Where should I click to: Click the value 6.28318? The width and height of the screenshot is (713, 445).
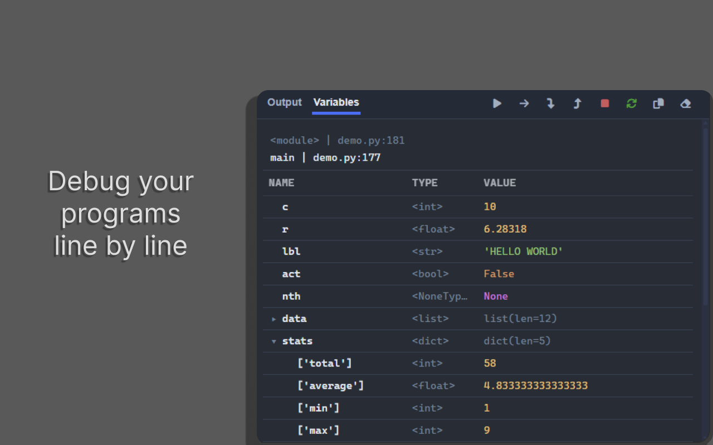click(505, 229)
